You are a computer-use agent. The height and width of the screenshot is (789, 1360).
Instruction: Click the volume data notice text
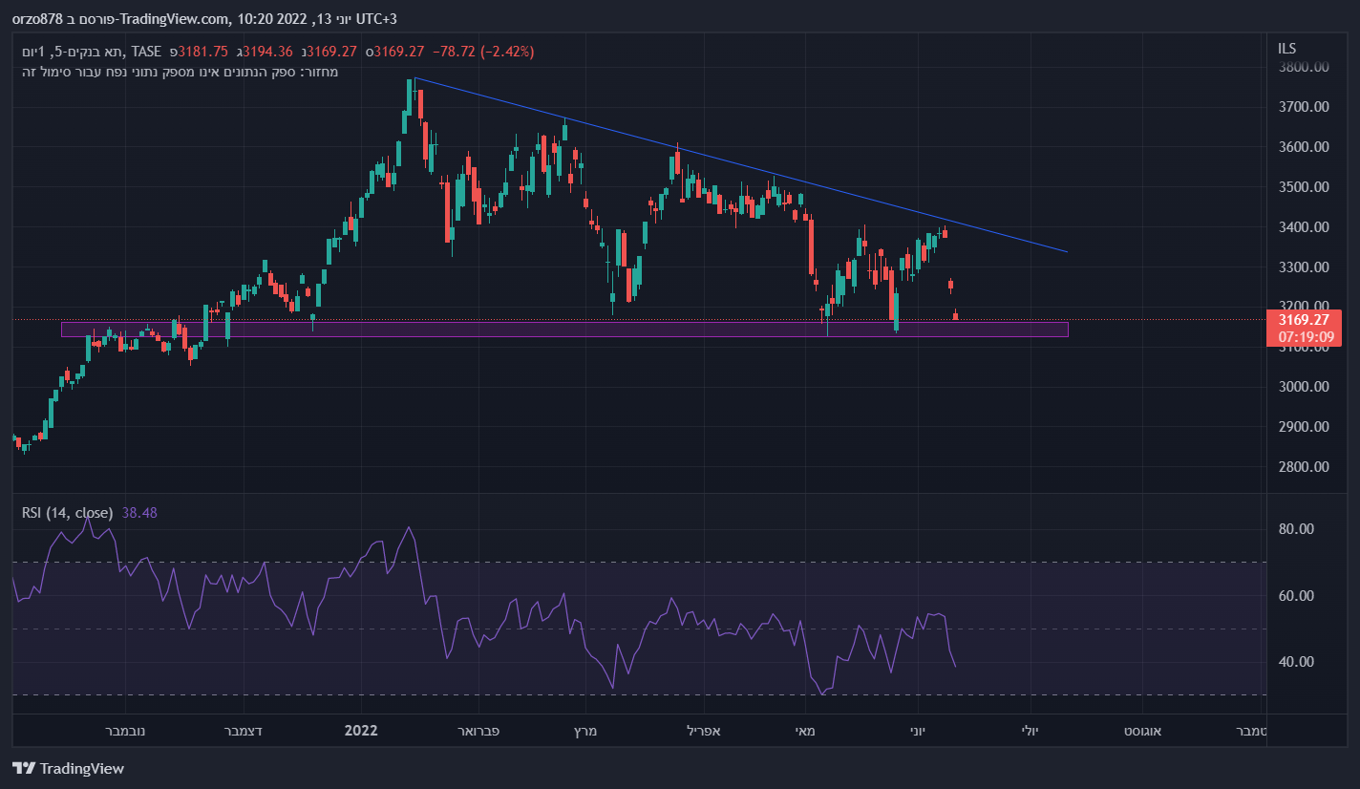pyautogui.click(x=180, y=72)
